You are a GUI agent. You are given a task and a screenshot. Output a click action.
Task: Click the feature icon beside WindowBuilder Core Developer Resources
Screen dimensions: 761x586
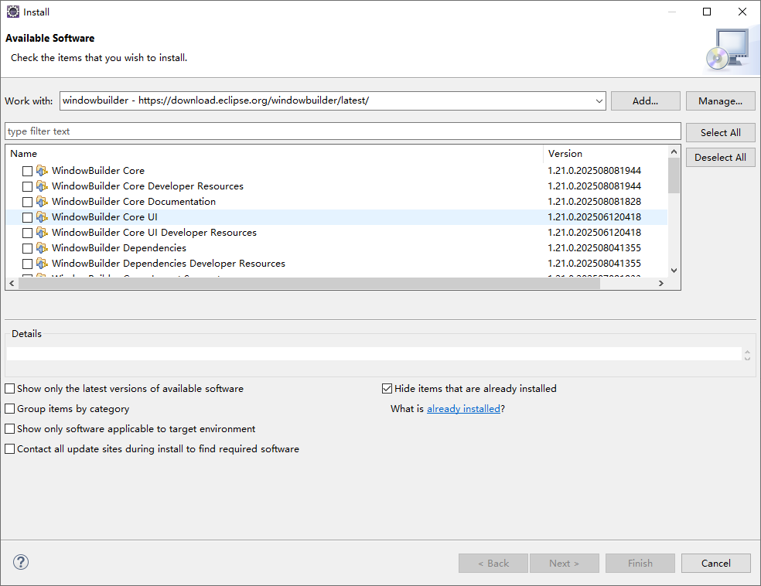pyautogui.click(x=43, y=186)
